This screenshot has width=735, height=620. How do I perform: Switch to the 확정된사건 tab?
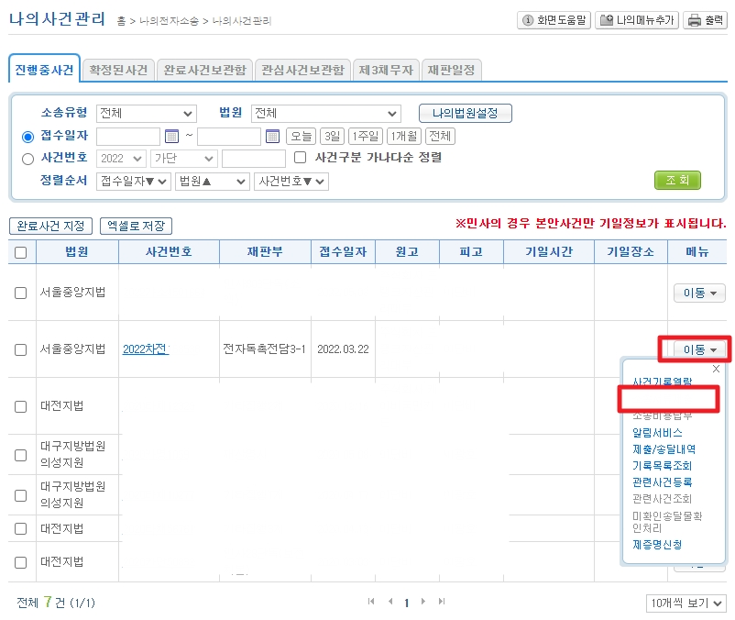click(118, 71)
